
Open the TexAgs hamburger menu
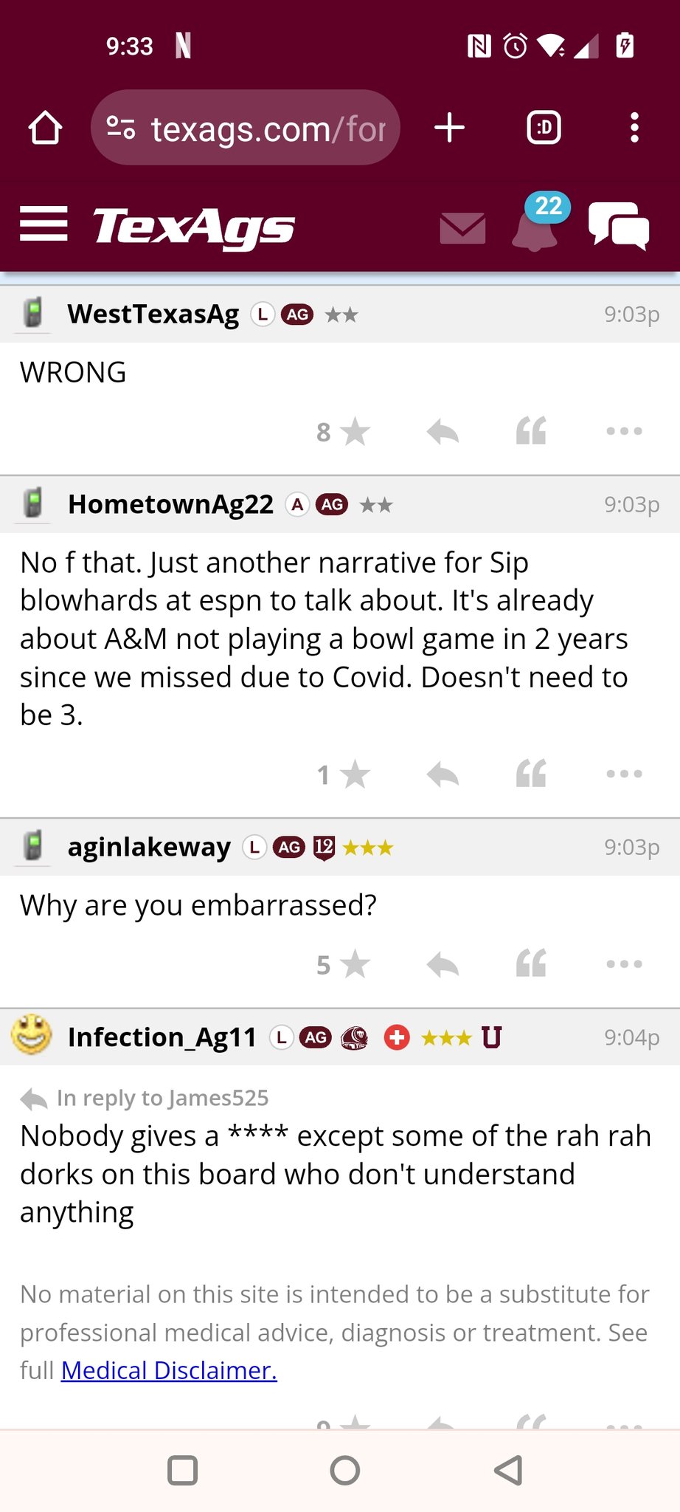(44, 224)
